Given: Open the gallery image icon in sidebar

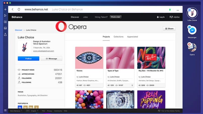Looking at the screenshot, I should pyautogui.click(x=5, y=28).
